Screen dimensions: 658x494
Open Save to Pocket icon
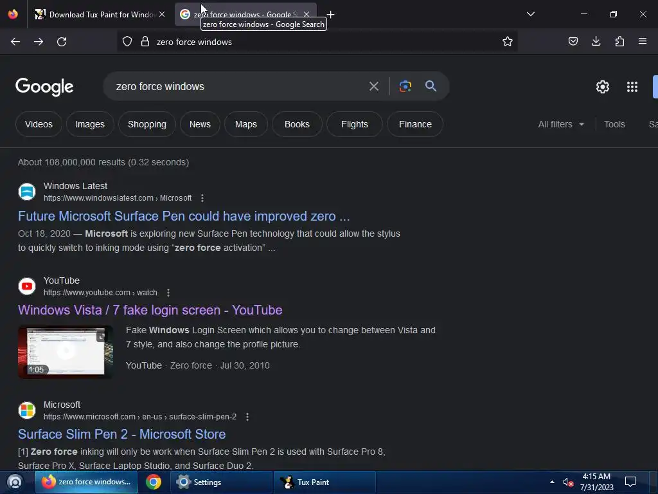573,41
